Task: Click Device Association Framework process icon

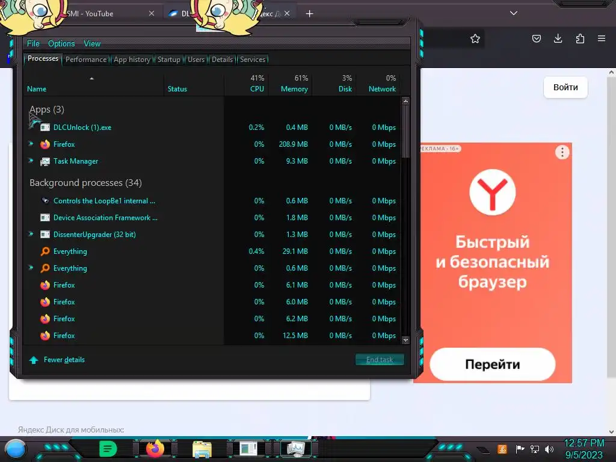Action: click(x=45, y=218)
